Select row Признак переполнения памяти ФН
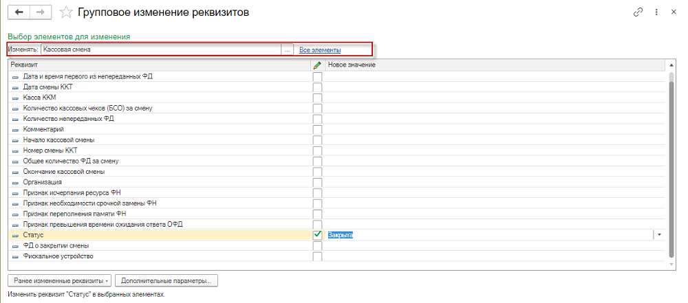 pyautogui.click(x=75, y=214)
